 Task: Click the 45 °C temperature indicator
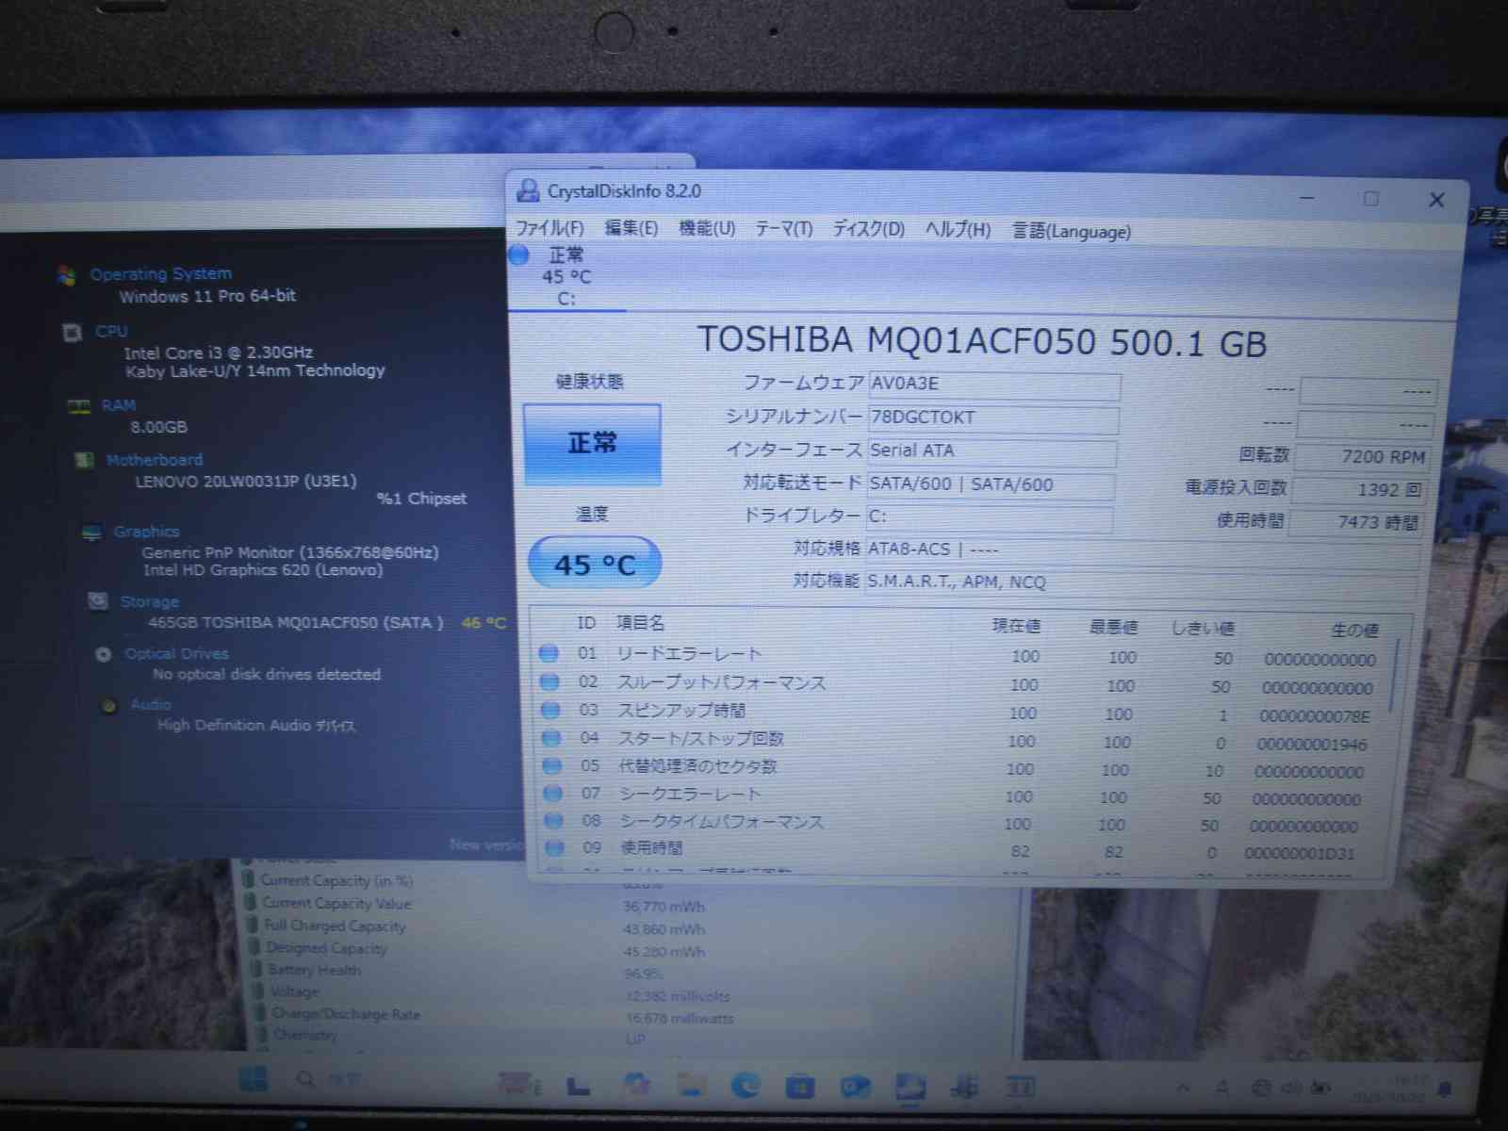click(595, 565)
